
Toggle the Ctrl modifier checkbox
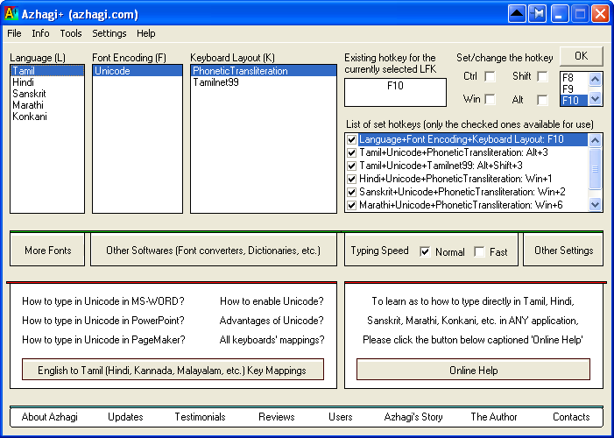pos(490,76)
